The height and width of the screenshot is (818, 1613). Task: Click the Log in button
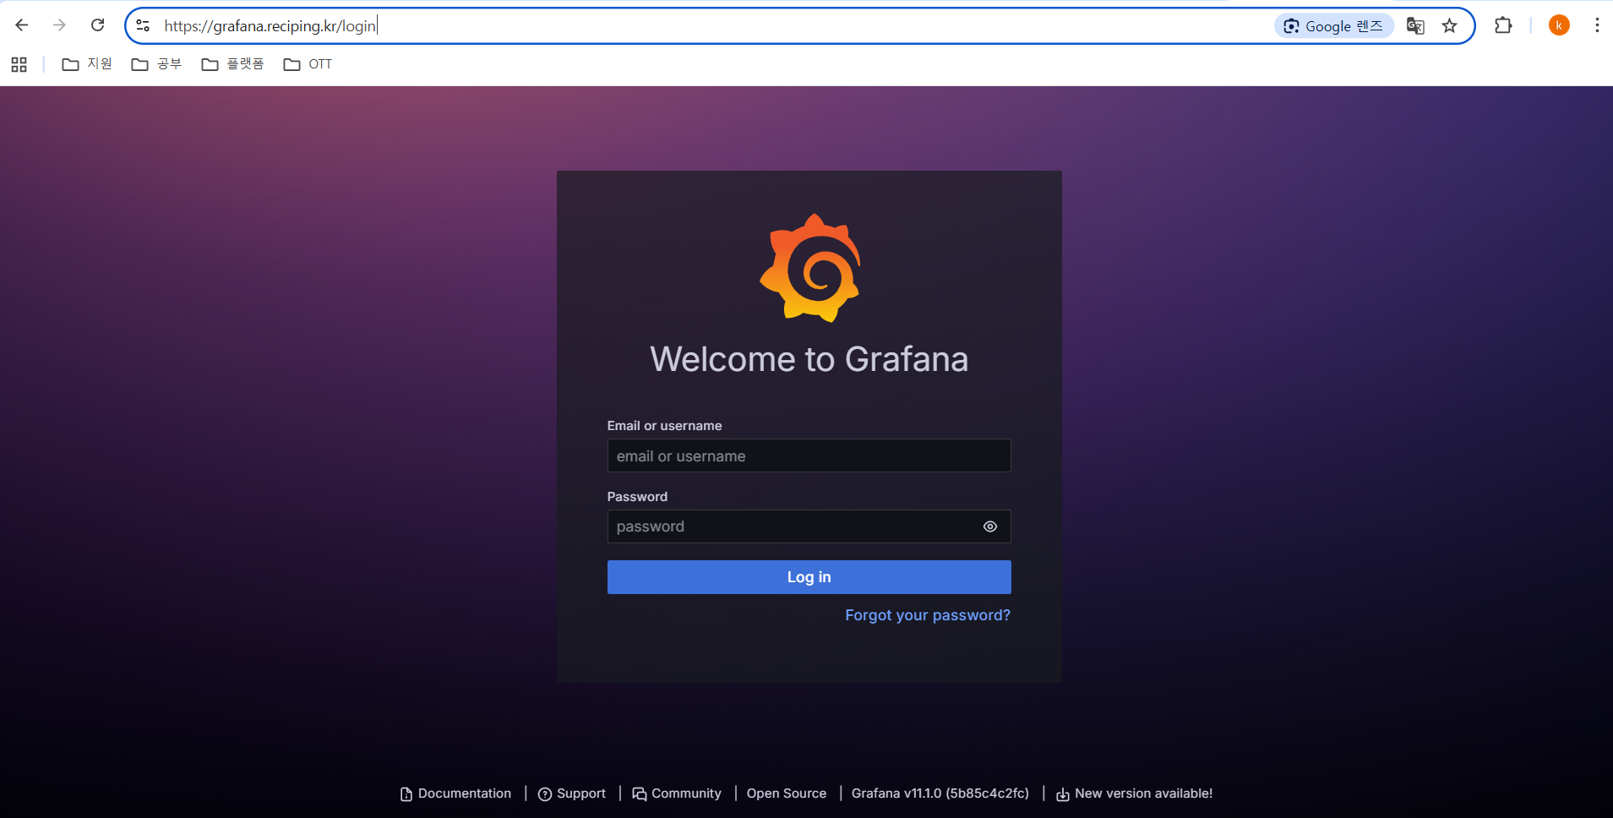tap(809, 577)
